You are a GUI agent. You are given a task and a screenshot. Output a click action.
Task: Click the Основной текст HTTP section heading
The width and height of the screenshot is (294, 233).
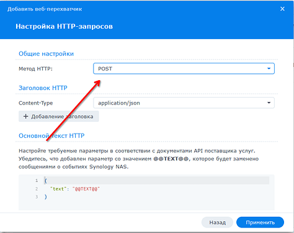pos(51,135)
